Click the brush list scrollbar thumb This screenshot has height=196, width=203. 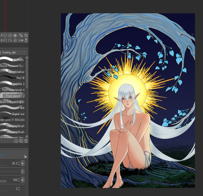[x=27, y=74]
